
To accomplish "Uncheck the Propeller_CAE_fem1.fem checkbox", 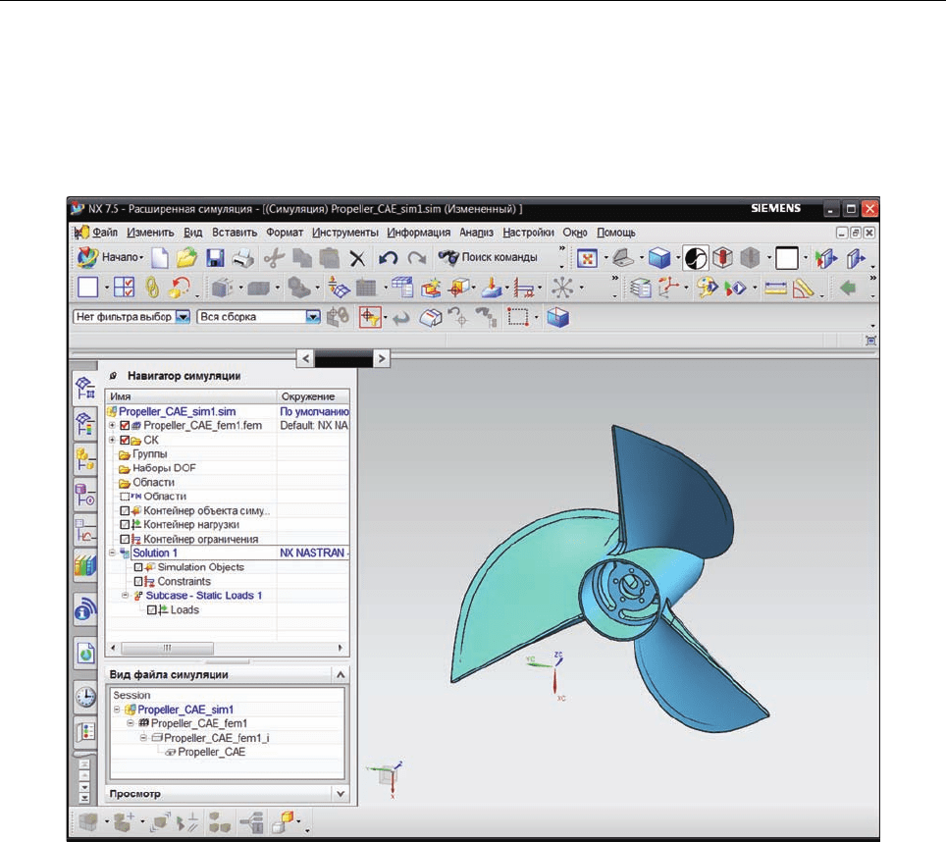I will tap(125, 426).
